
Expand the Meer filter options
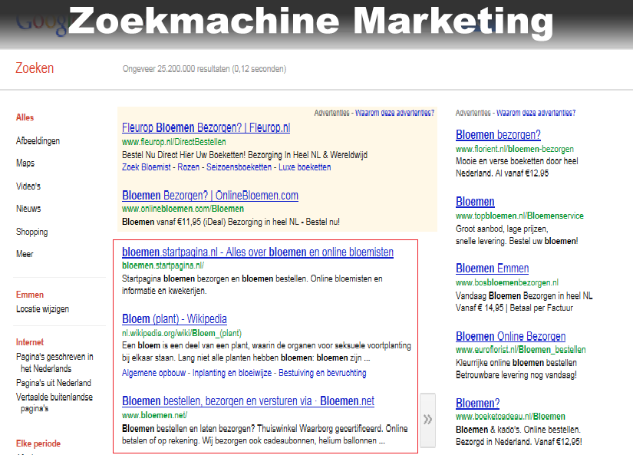pos(25,254)
